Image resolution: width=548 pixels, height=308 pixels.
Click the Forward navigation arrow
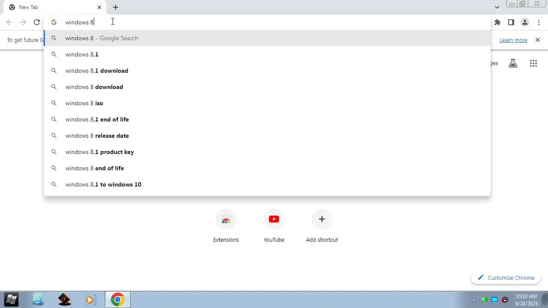[23, 22]
